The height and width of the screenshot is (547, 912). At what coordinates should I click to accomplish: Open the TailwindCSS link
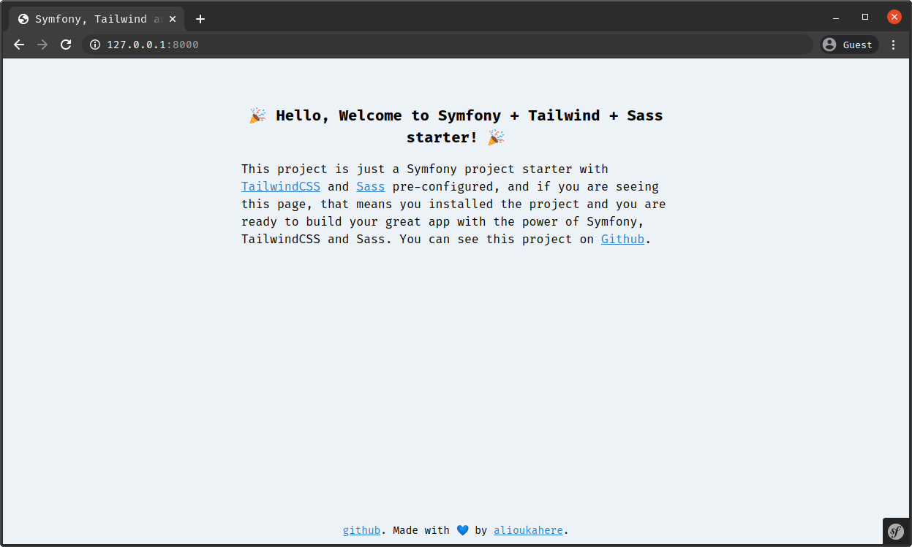tap(281, 186)
